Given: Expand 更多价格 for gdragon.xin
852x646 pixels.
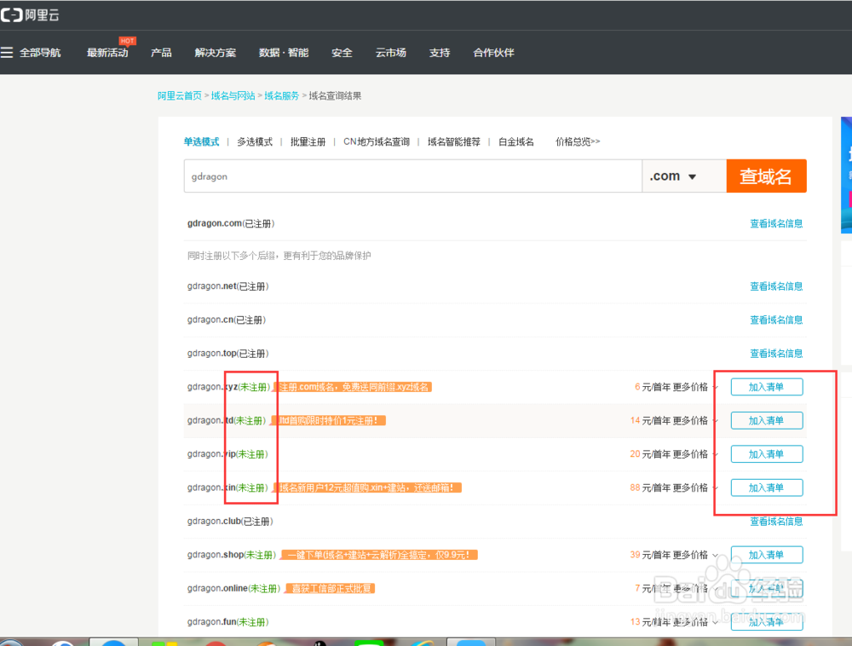Looking at the screenshot, I should click(695, 487).
